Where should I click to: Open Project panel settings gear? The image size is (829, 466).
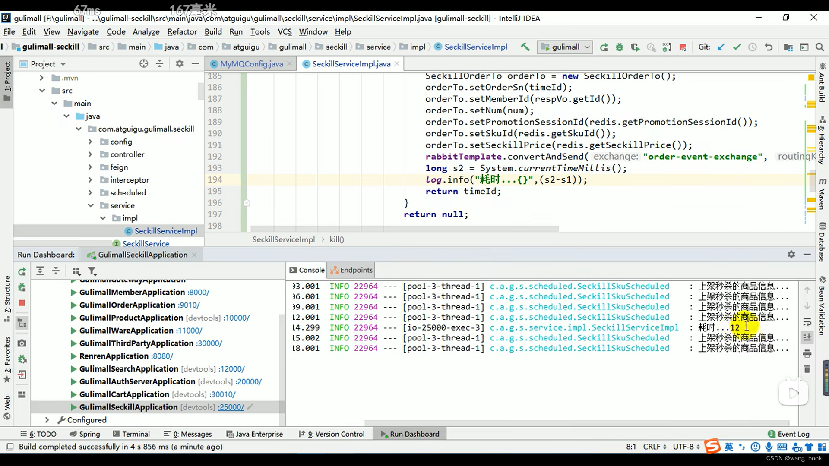point(180,64)
